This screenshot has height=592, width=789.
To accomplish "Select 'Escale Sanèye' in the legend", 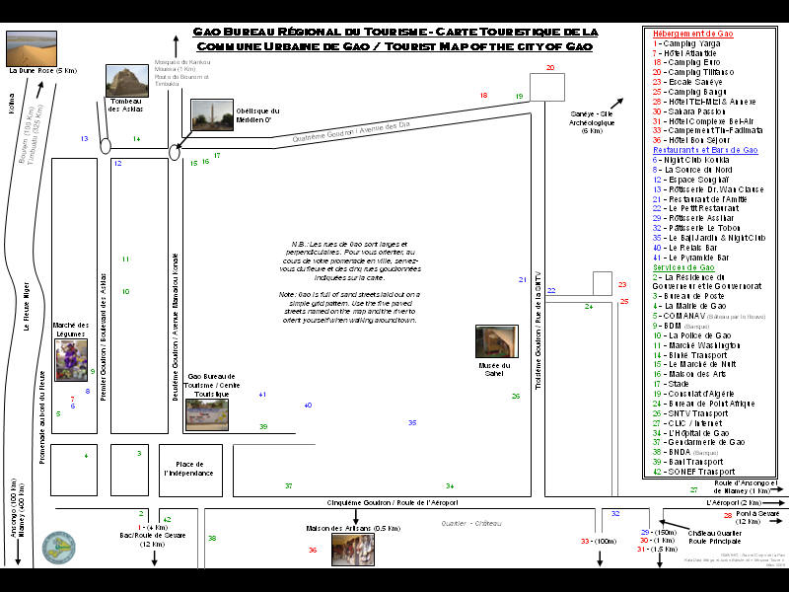I will coord(687,82).
